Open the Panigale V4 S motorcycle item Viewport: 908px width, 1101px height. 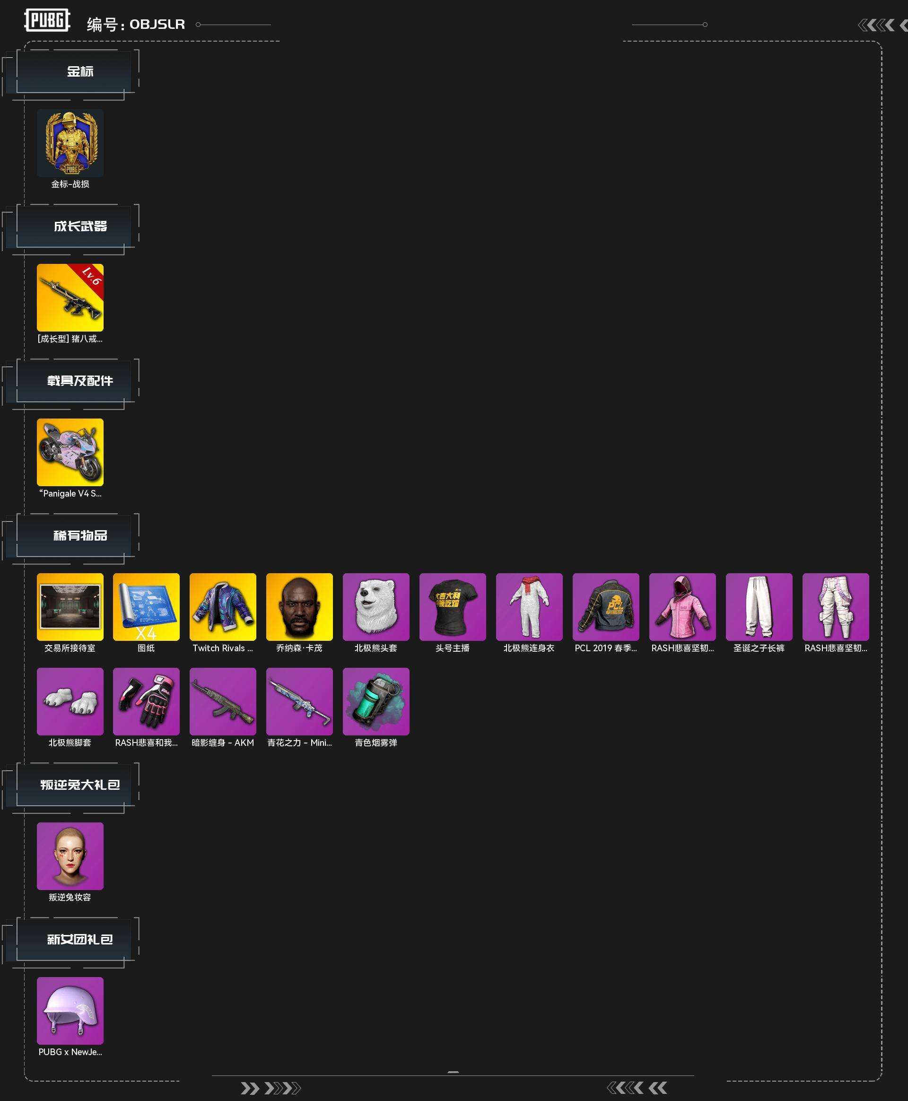coord(70,452)
